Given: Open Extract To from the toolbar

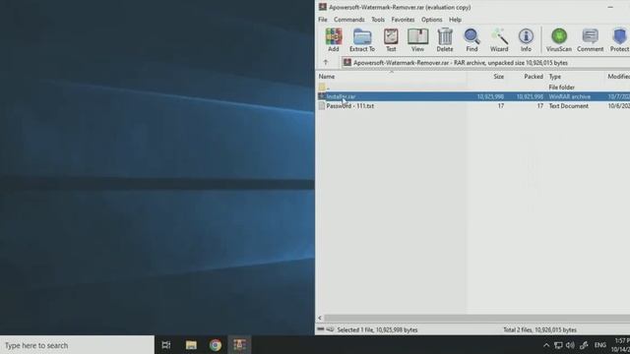Looking at the screenshot, I should pyautogui.click(x=362, y=39).
